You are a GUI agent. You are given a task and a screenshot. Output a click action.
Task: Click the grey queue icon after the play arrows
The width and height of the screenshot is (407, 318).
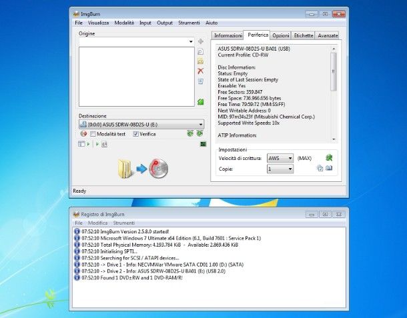click(104, 144)
